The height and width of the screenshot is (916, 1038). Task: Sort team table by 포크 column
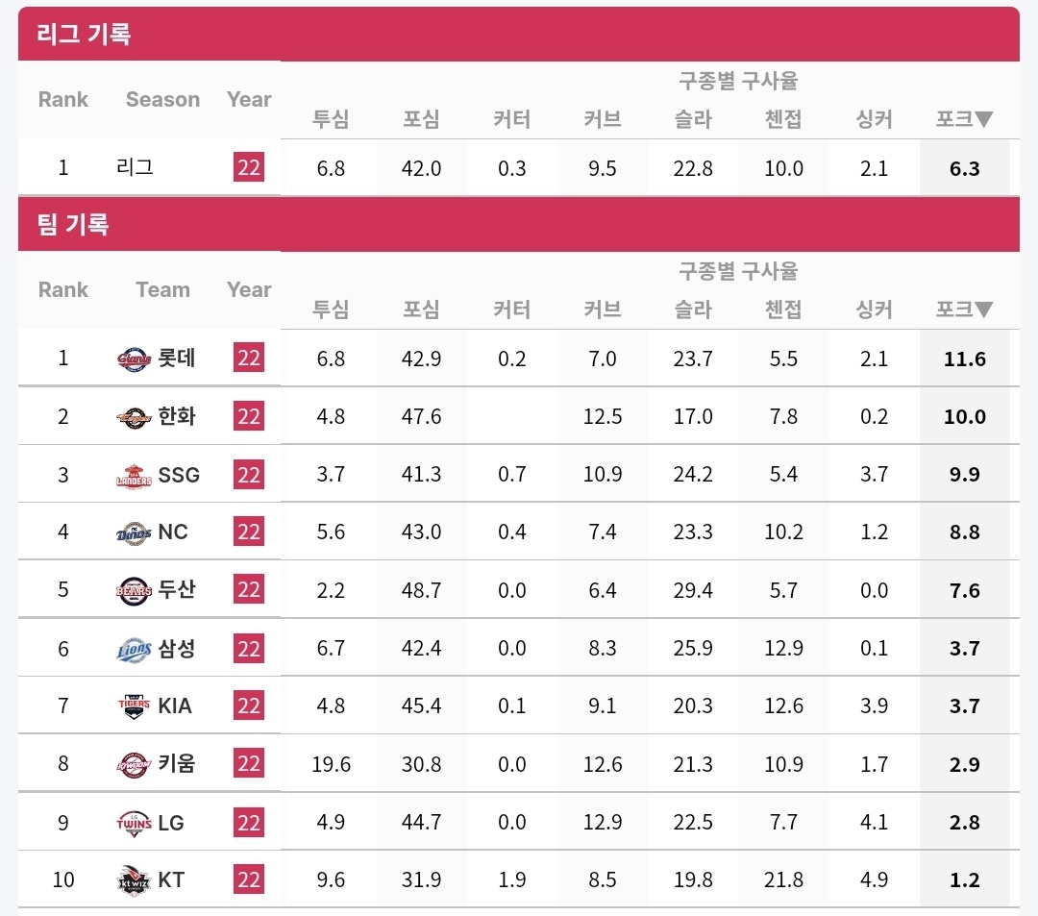(x=964, y=309)
